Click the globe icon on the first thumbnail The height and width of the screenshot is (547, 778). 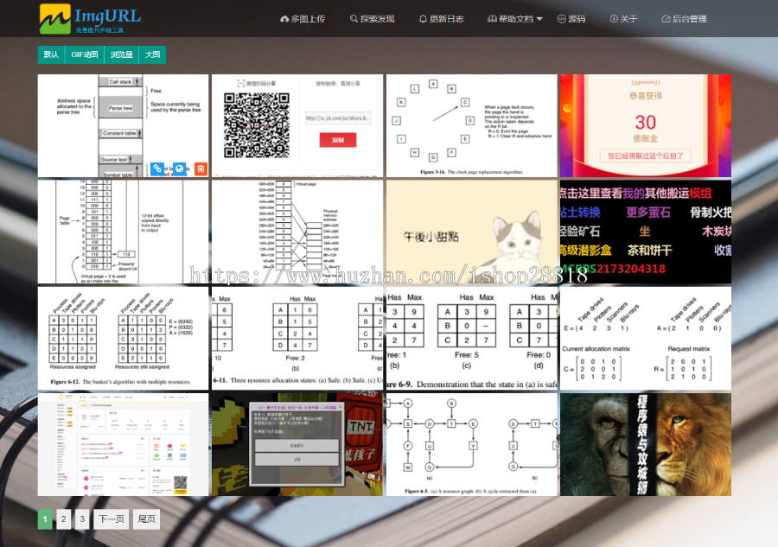click(x=179, y=169)
